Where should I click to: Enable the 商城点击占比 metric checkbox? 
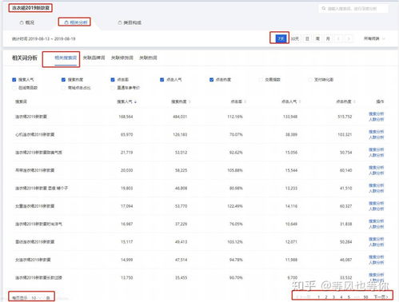tap(63, 88)
